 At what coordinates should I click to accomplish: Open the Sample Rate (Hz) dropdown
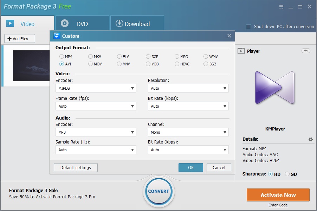coord(96,150)
